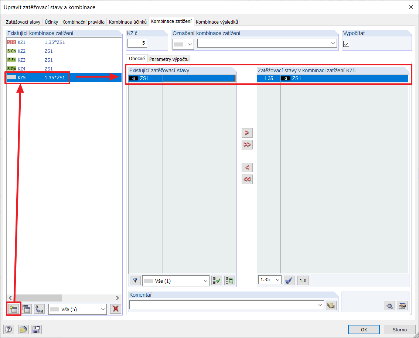This screenshot has width=419, height=338.
Task: Open the Vše (1) load case dropdown
Action: tap(176, 281)
